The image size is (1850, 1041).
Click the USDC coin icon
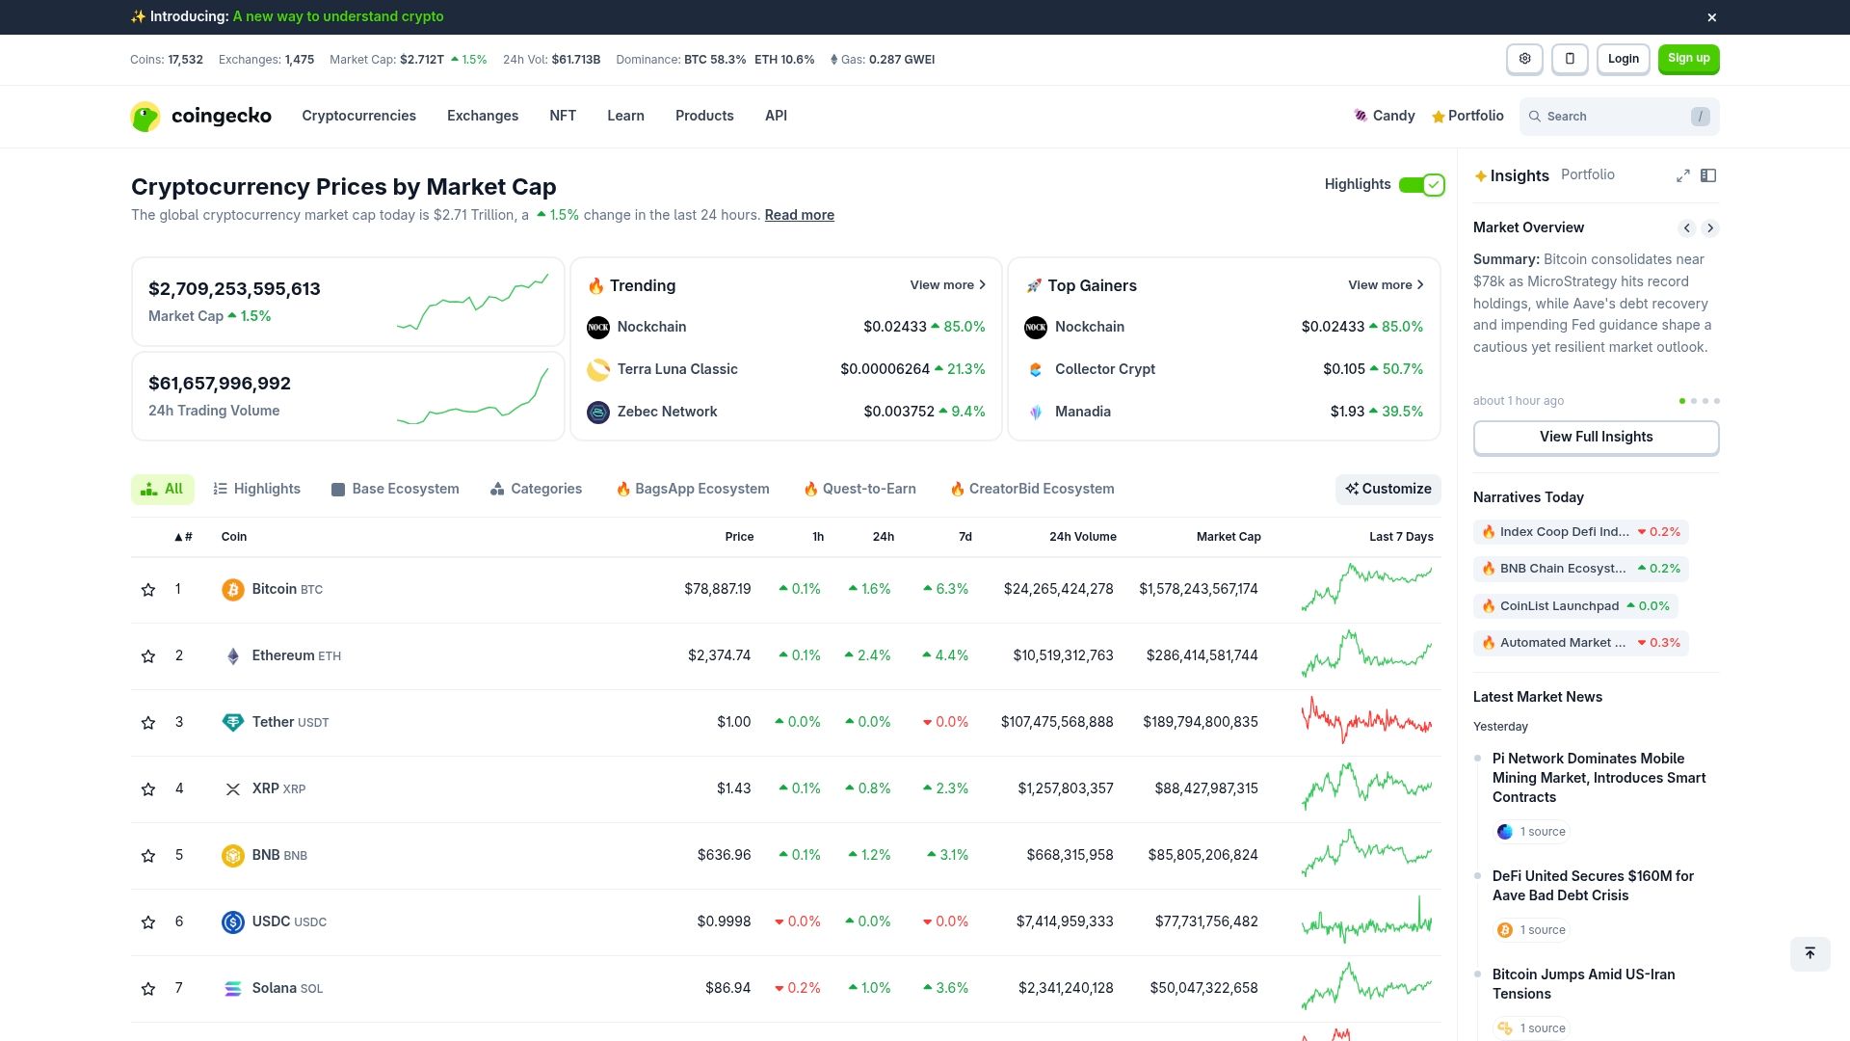[x=232, y=922]
